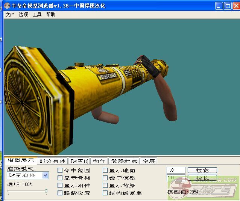Screen dimensions: 240x201
Task: Open the 选项 menu
Action: 23,15
